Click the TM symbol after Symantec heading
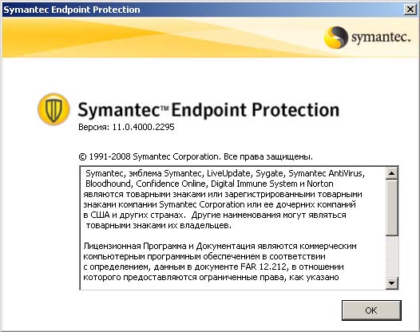420x332 pixels. pyautogui.click(x=164, y=108)
